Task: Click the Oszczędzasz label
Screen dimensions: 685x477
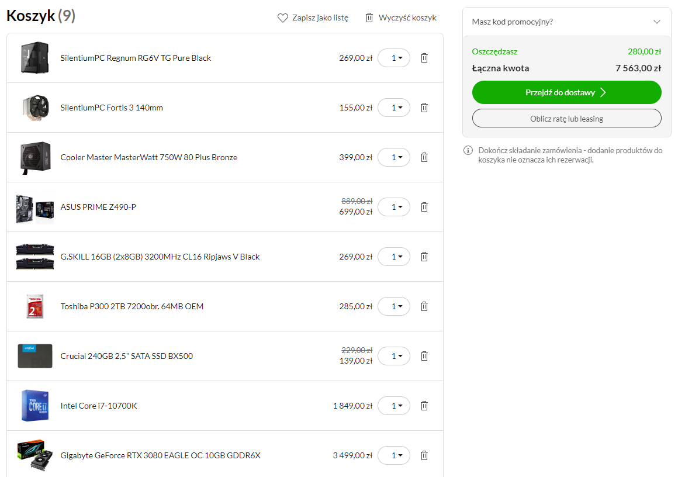Action: (x=494, y=51)
